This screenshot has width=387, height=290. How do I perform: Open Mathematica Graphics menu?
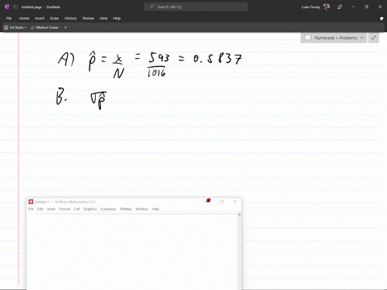pos(90,209)
